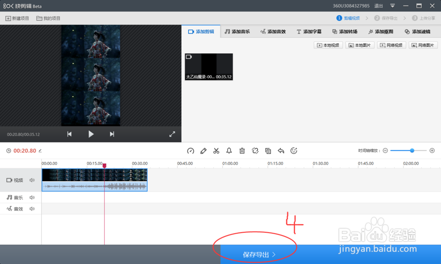The width and height of the screenshot is (441, 264).
Task: Switch to the 添加滤镜 tab
Action: coord(417,31)
